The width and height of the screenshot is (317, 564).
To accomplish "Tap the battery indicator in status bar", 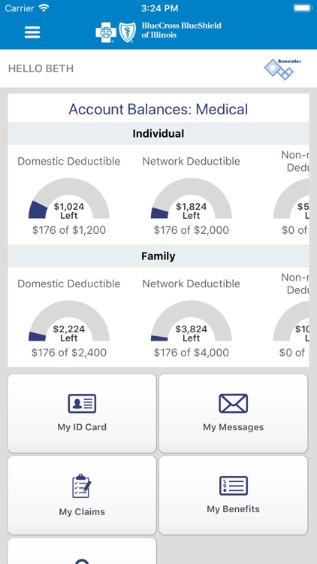I will 303,8.
